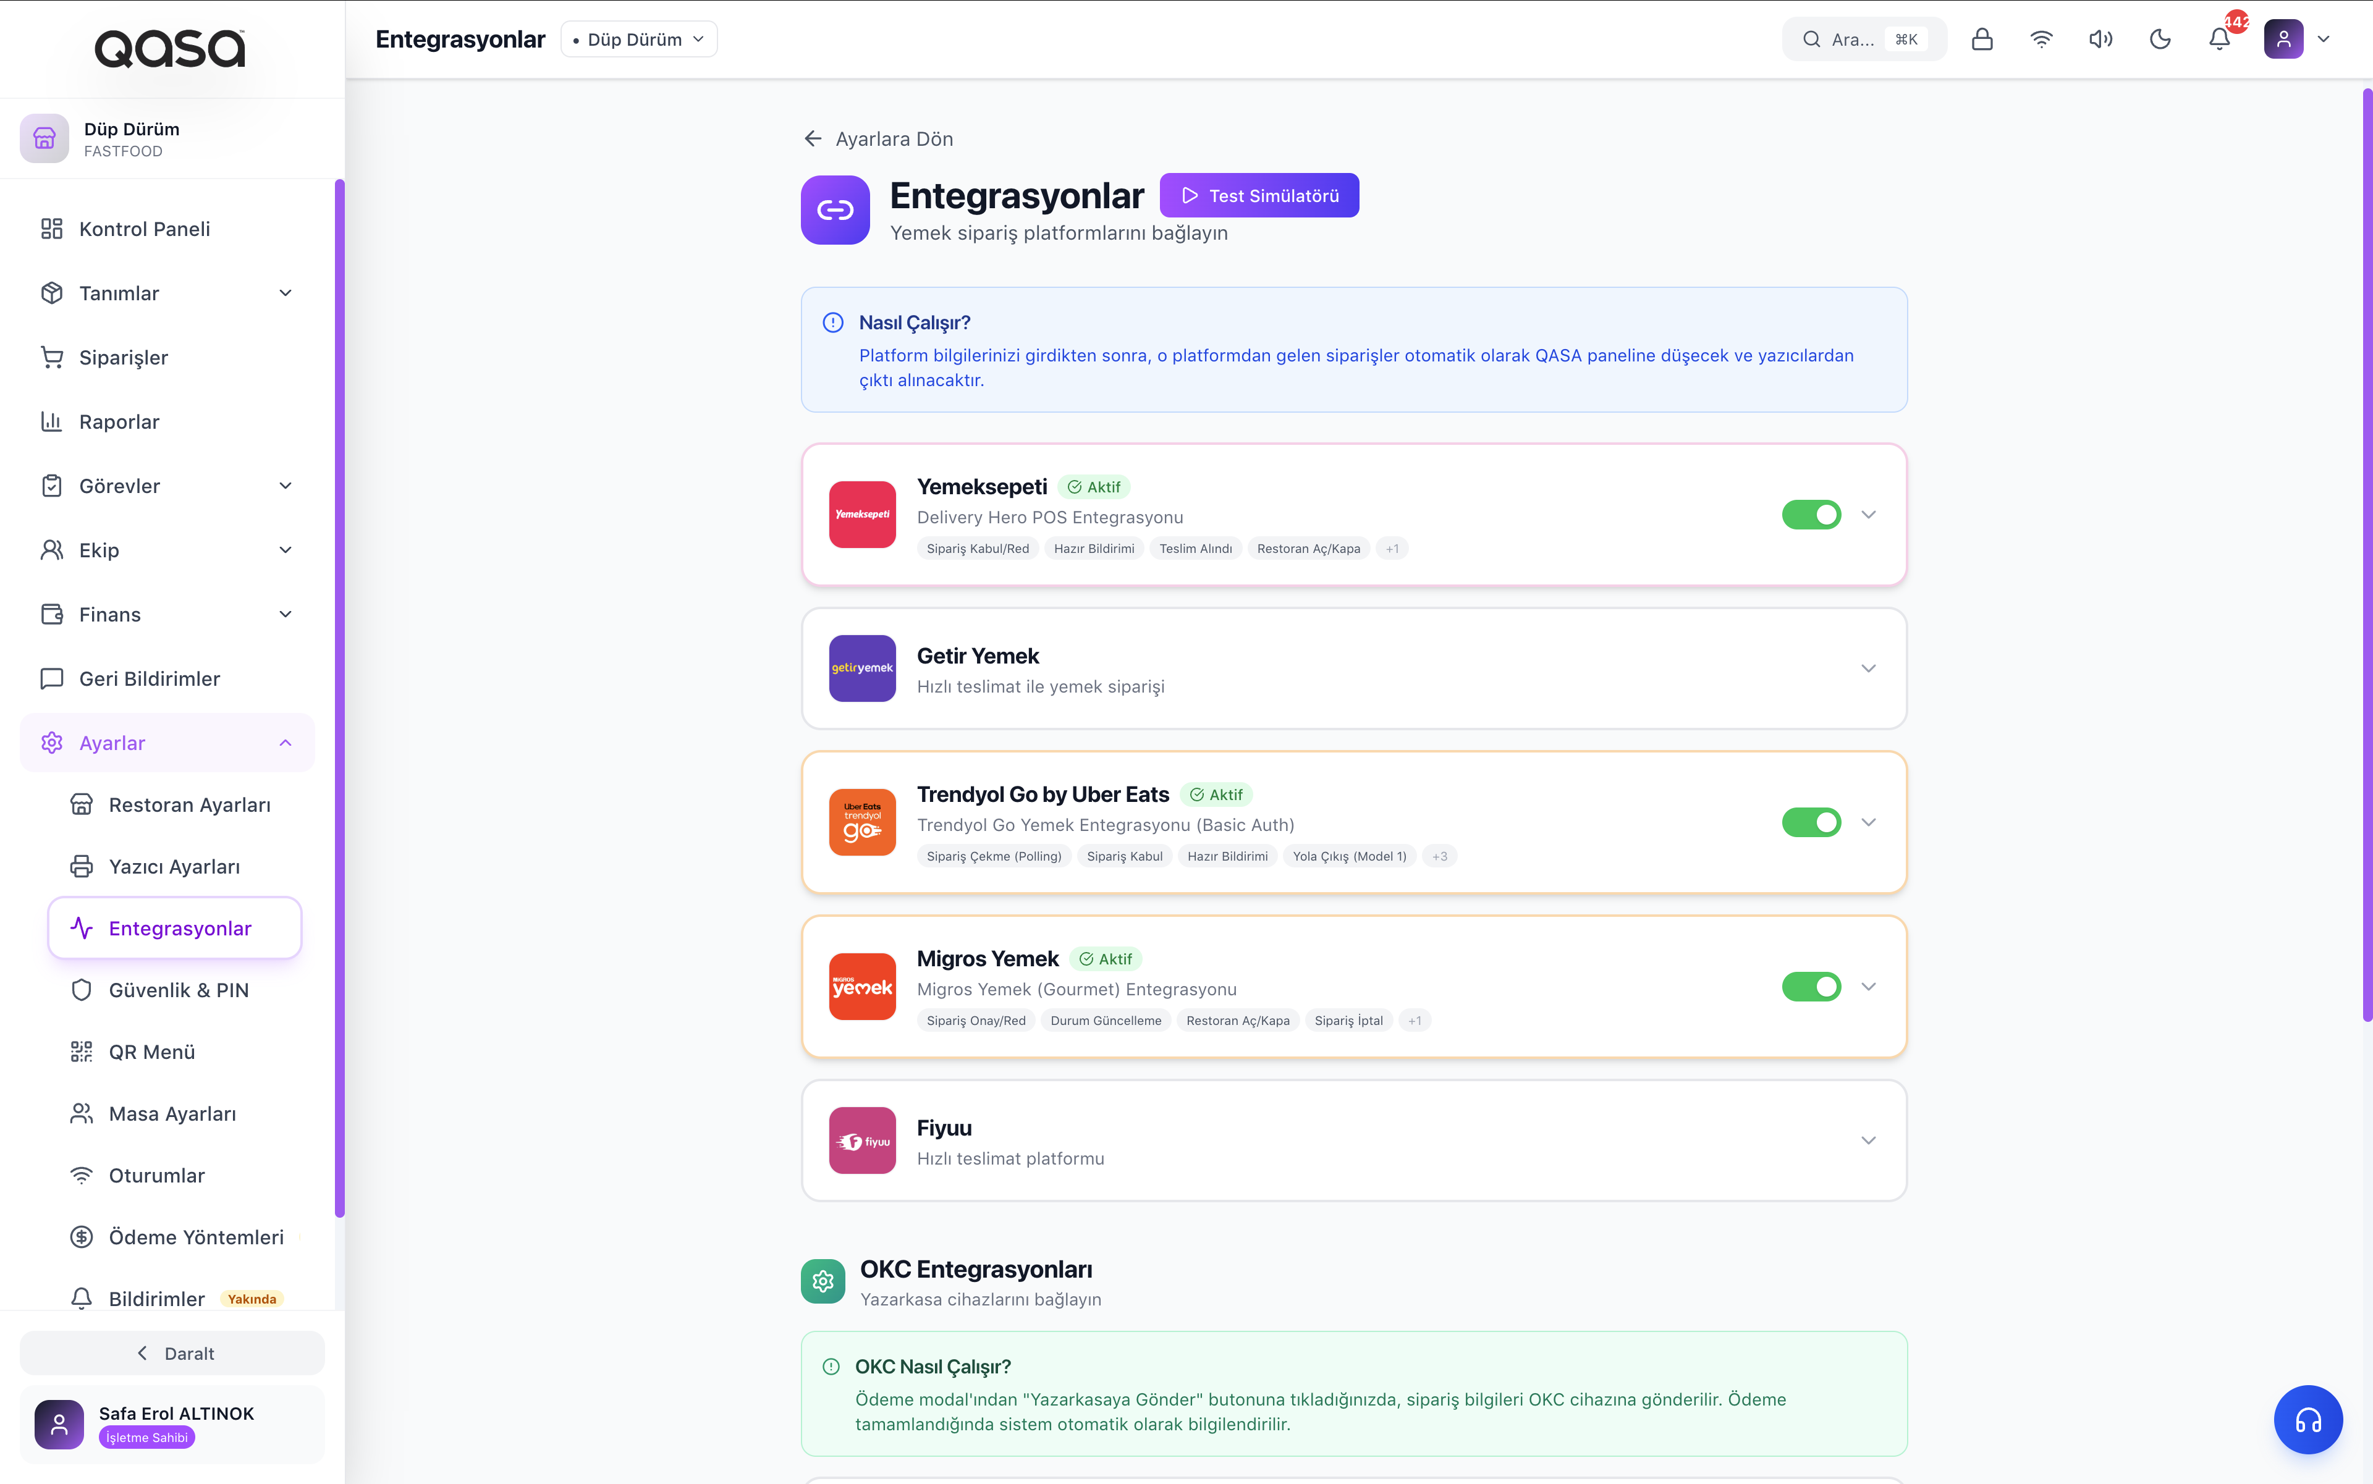Click the Nasıl Çalışır info icon
The width and height of the screenshot is (2373, 1484).
click(832, 323)
